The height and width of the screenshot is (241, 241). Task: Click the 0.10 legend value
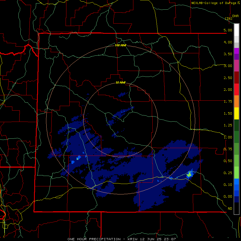click(x=228, y=185)
